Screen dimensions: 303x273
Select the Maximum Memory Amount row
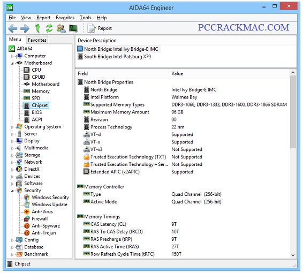(x=183, y=112)
